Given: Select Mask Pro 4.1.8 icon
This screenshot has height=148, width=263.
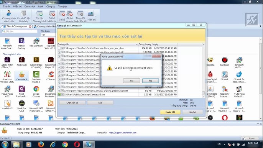Looking at the screenshot, I should tap(21, 106).
